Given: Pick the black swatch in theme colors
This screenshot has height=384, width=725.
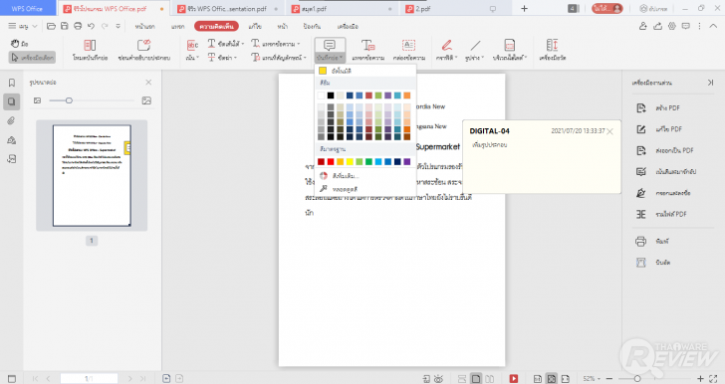Looking at the screenshot, I should pyautogui.click(x=331, y=96).
